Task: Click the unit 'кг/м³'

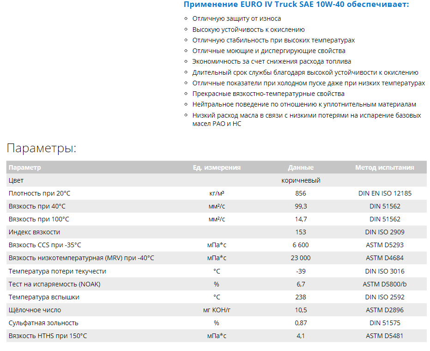Action: tap(217, 193)
